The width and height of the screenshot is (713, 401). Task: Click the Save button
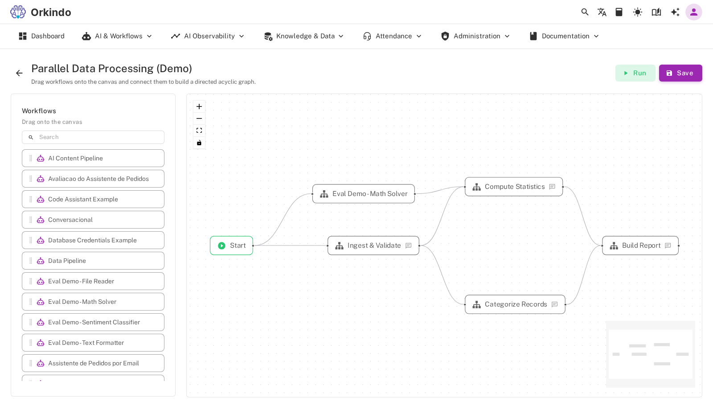point(680,73)
